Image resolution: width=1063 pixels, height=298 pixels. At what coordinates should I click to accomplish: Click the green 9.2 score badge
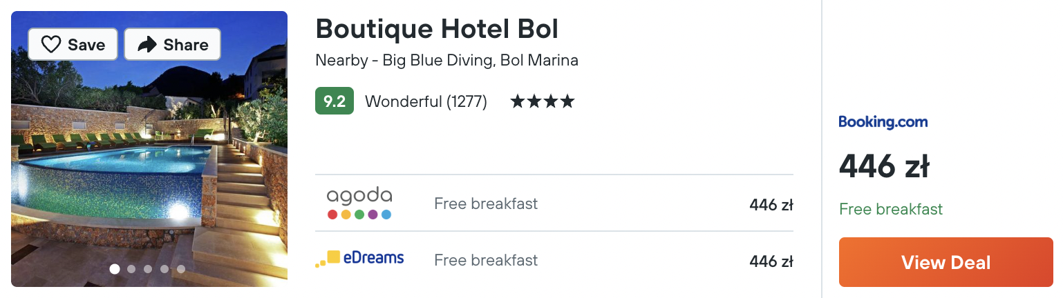pos(335,101)
